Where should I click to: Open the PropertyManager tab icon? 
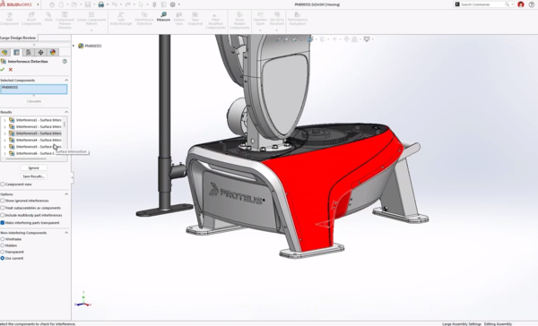16,53
